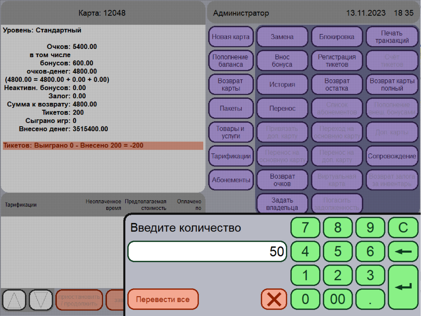Click the 'бонусов: 600.00' line
This screenshot has height=316, width=421.
point(66,63)
